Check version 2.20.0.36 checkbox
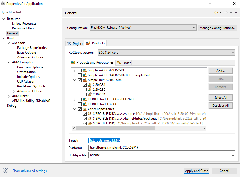Viewport: 240px width, 177px height. click(x=85, y=90)
